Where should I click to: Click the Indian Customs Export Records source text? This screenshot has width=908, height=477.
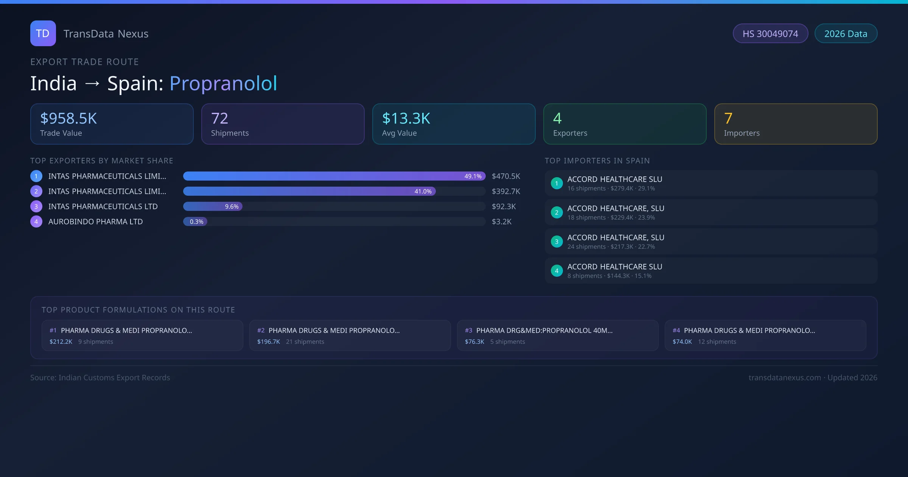100,377
